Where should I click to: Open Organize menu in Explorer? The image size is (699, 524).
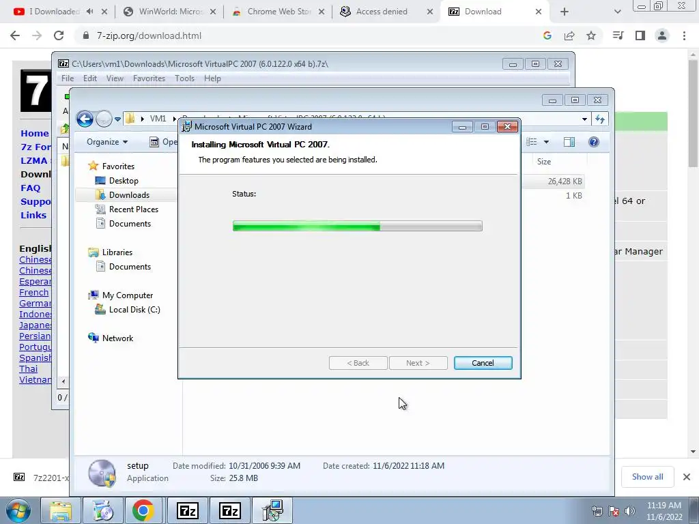pyautogui.click(x=107, y=142)
